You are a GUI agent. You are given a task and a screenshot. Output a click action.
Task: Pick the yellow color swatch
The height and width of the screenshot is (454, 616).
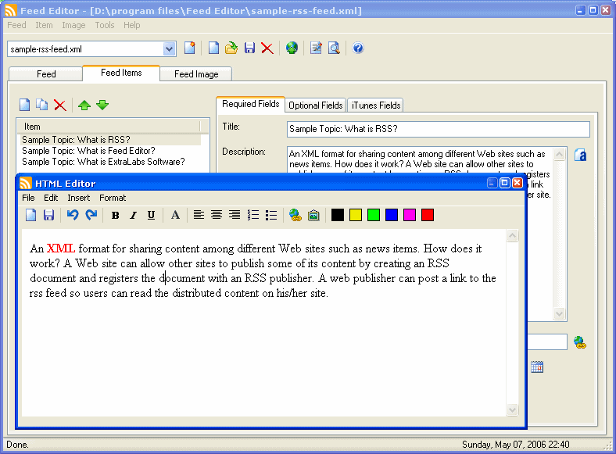356,215
